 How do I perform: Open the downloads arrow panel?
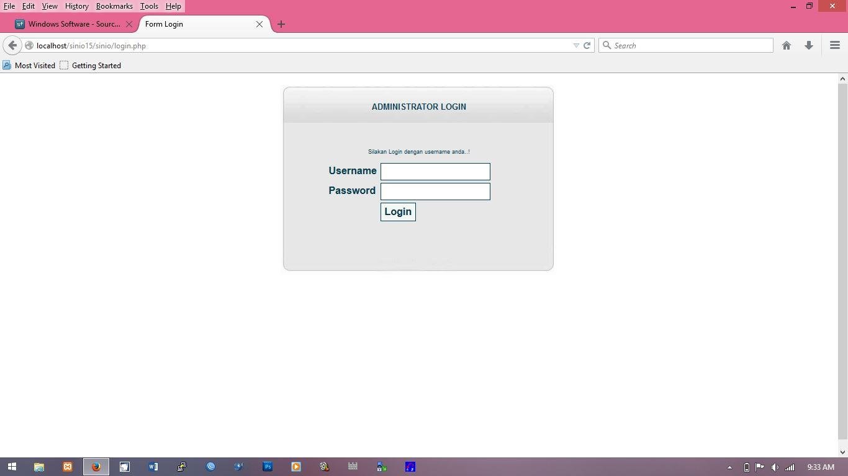point(809,45)
